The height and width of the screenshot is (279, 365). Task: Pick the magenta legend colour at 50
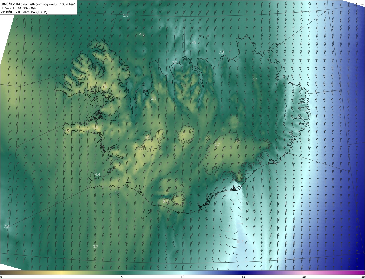pyautogui.click(x=362, y=272)
